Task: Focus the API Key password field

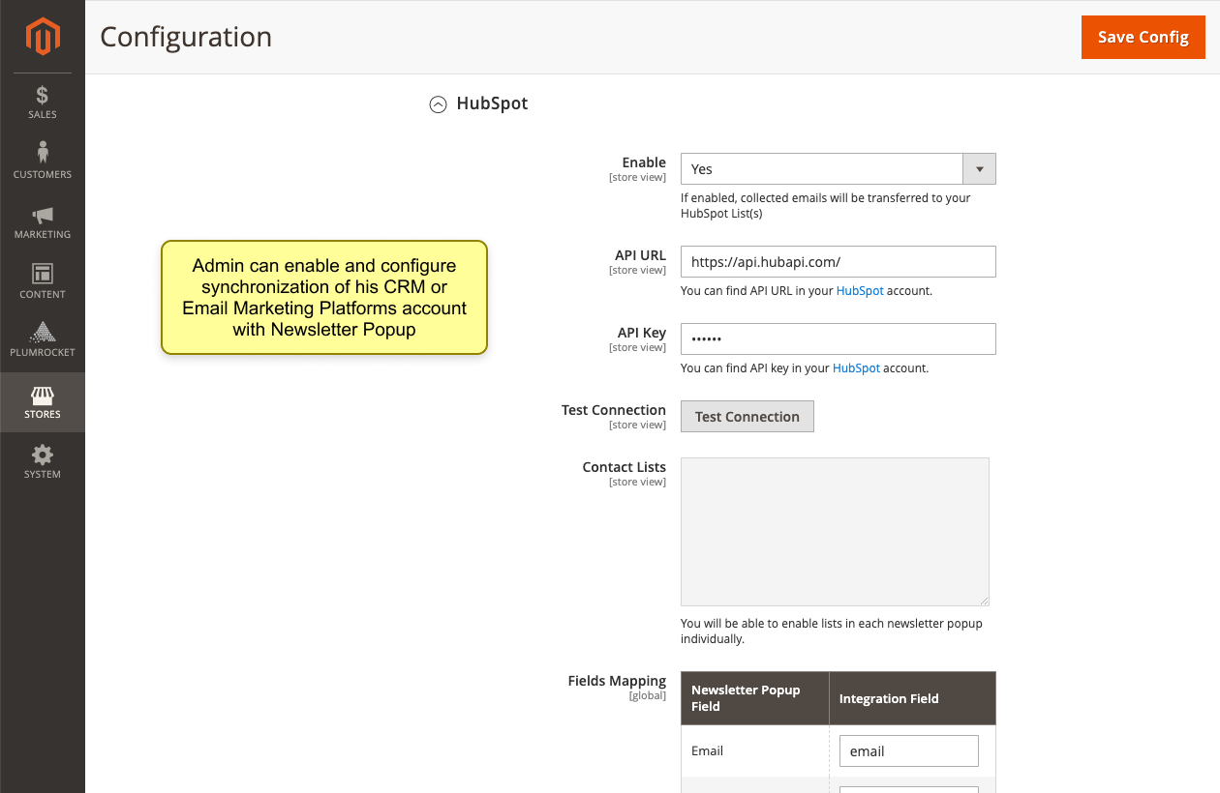Action: click(838, 338)
